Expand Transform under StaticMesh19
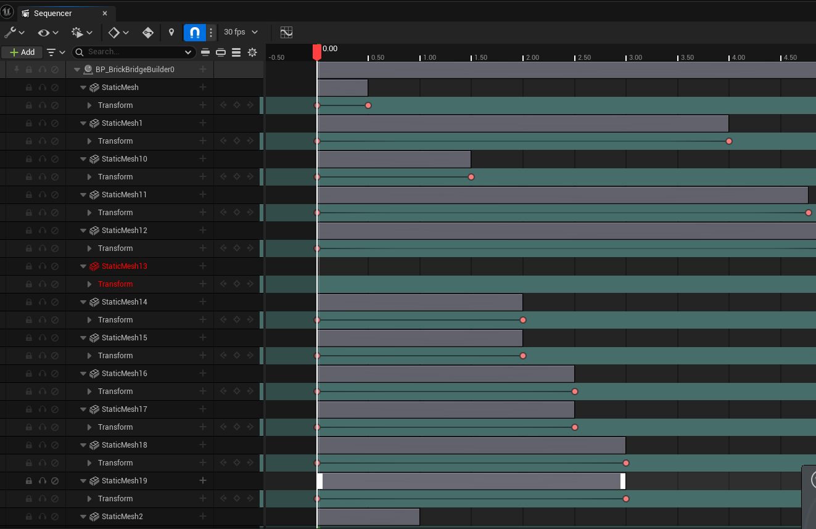Screen dimensions: 816x529 click(x=89, y=499)
